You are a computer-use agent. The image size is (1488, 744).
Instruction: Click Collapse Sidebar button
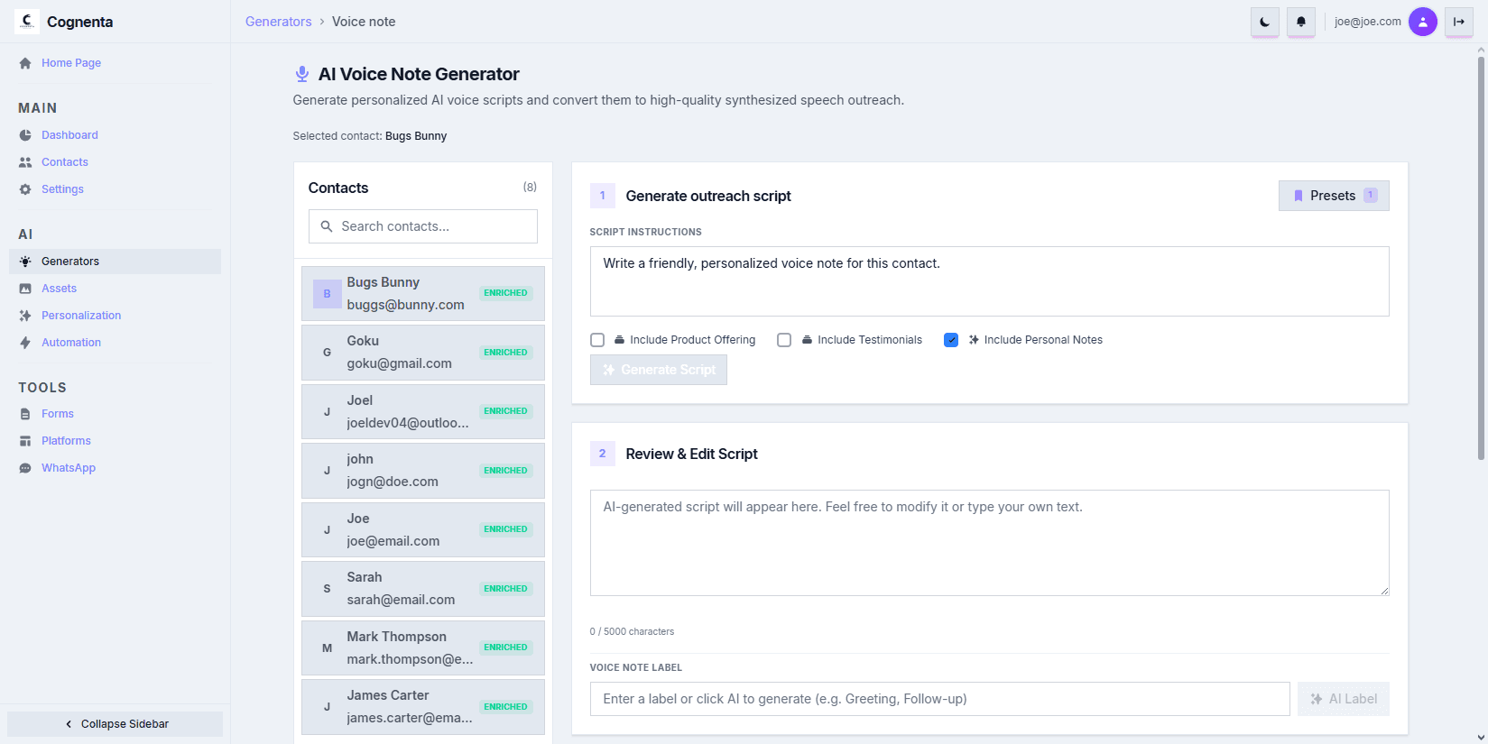point(115,724)
